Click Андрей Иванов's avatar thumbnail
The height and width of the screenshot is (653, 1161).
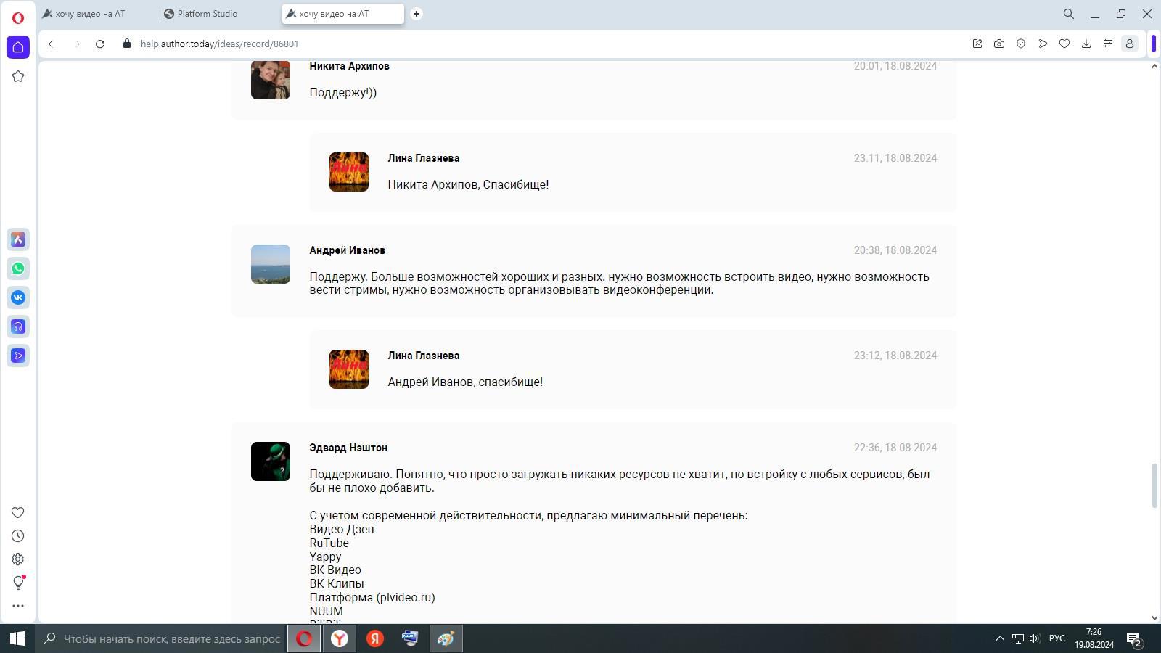(x=271, y=264)
